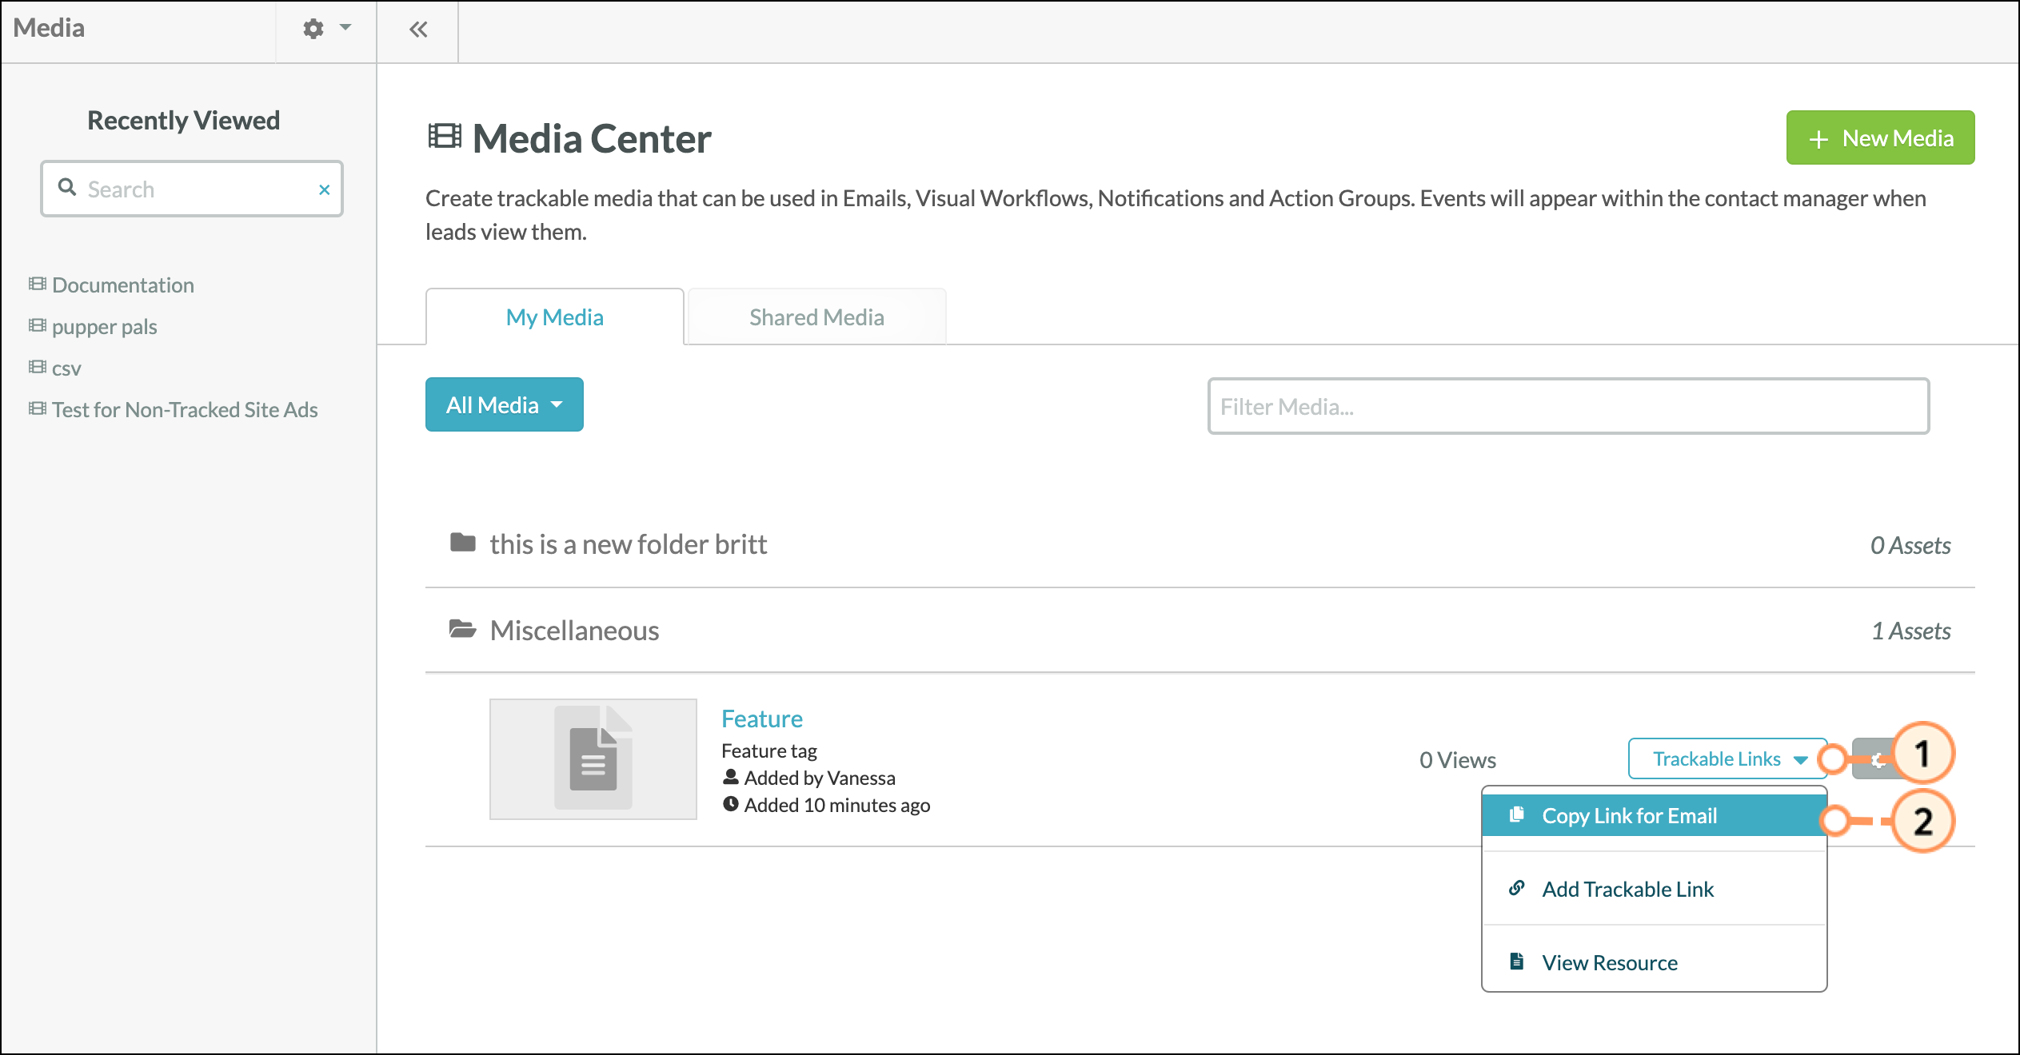Click the 0 Views count for Feature

pyautogui.click(x=1457, y=759)
